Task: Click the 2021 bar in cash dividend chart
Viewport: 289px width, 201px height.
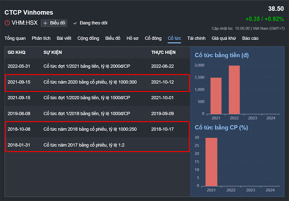Action: [216, 96]
